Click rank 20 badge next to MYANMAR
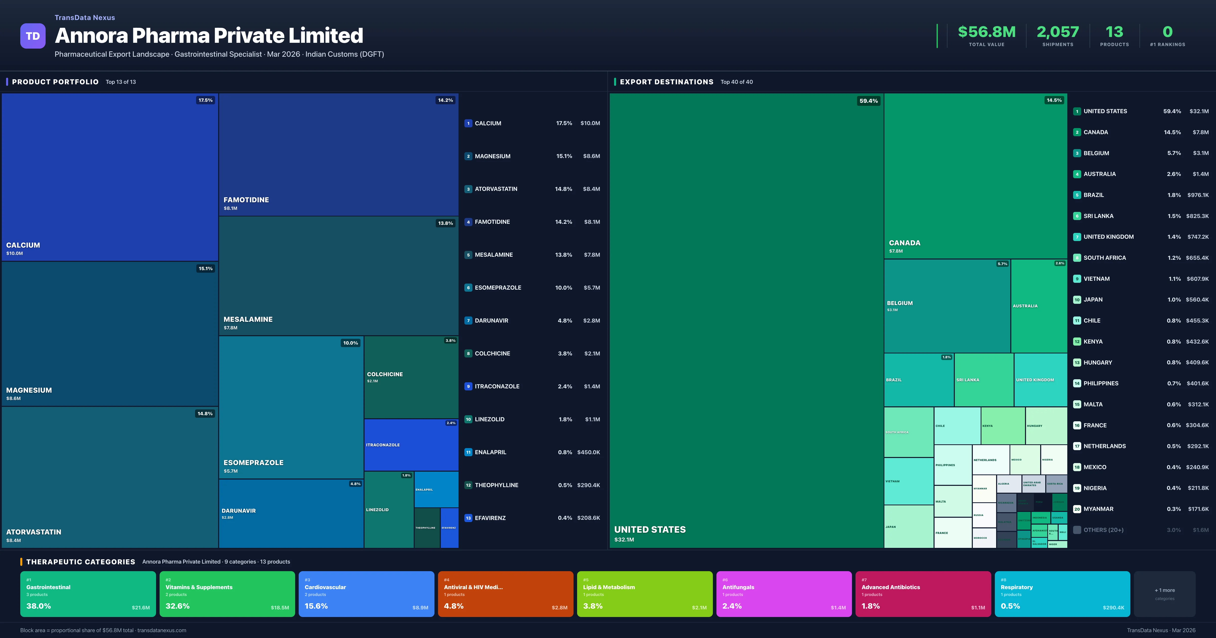Screen dimensions: 1216x638 [x=1077, y=509]
